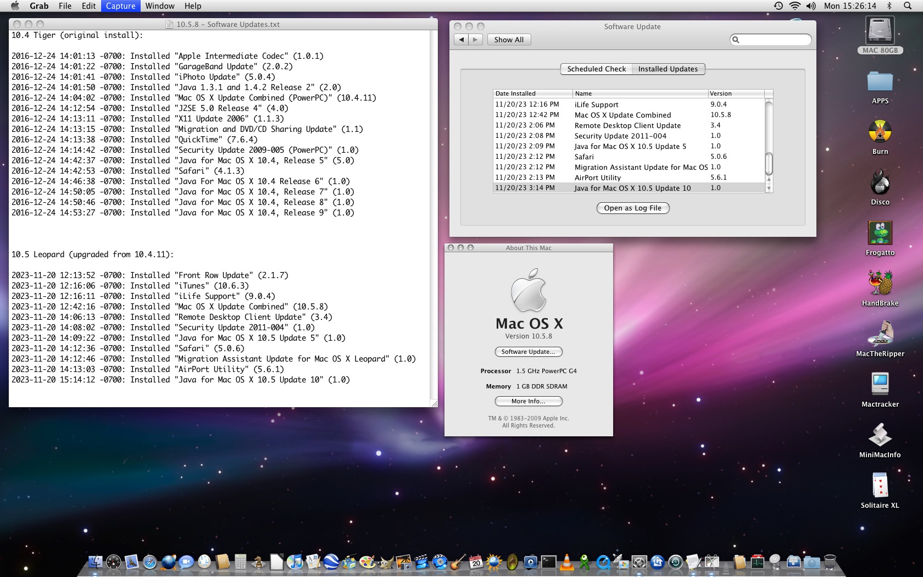Switch to the Scheduled Check tab
Viewport: 923px width, 577px height.
[596, 69]
